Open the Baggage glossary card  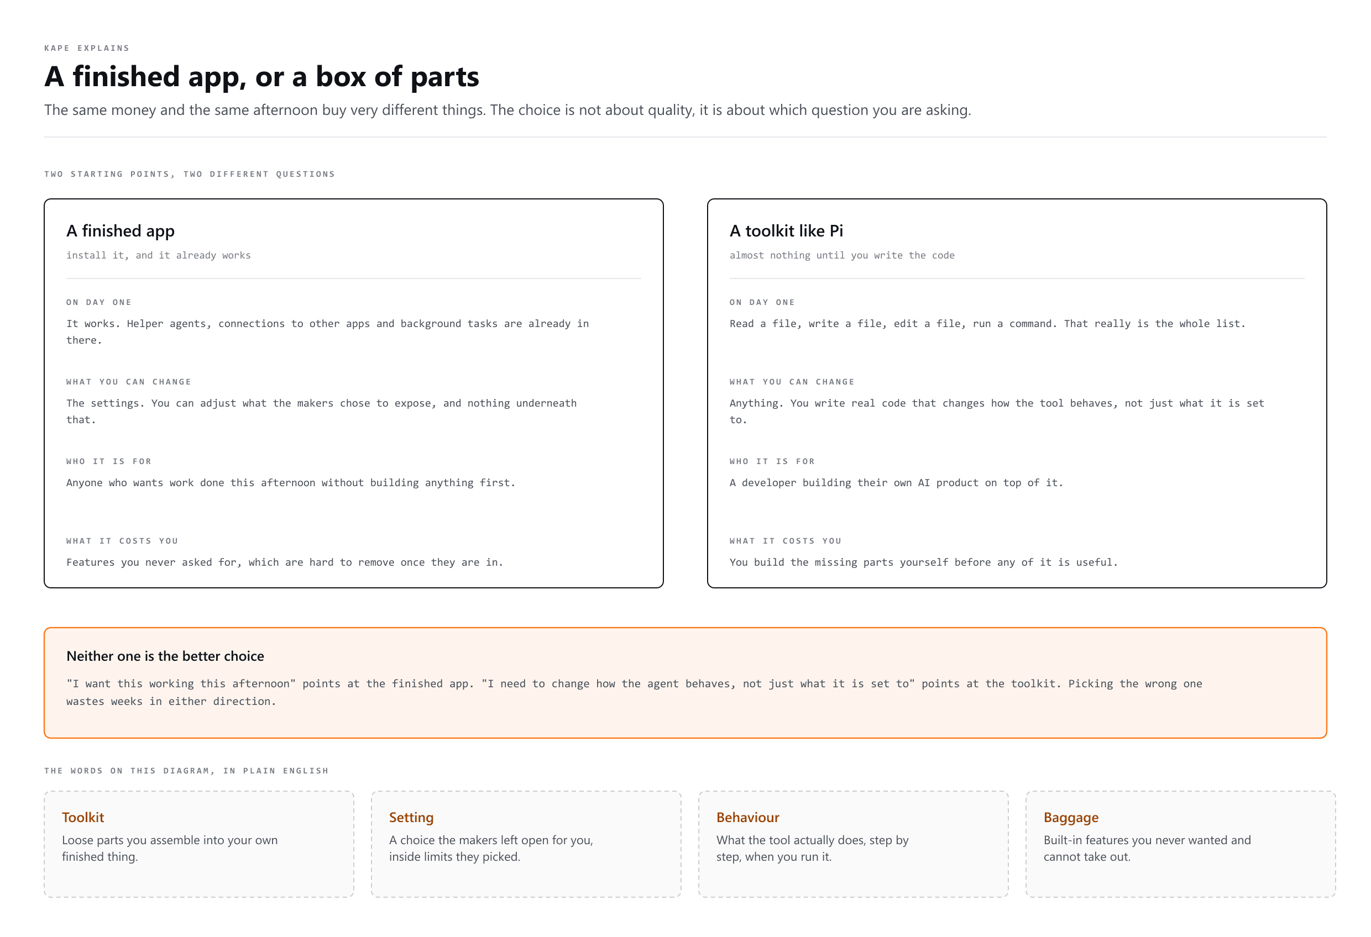click(1180, 844)
